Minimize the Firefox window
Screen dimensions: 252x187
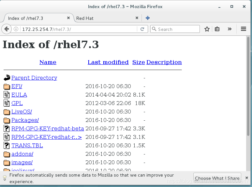point(219,7)
